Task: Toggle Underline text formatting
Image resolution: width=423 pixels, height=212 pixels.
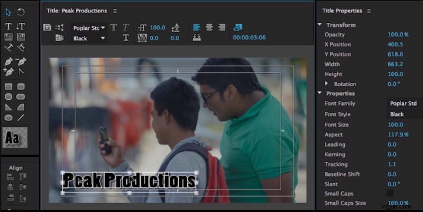Action: pos(126,38)
